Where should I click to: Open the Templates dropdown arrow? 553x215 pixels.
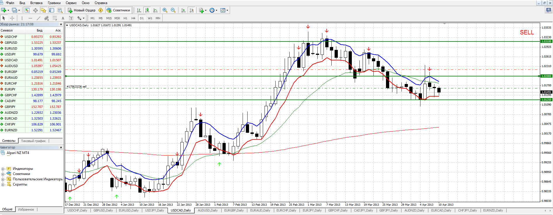pyautogui.click(x=227, y=10)
